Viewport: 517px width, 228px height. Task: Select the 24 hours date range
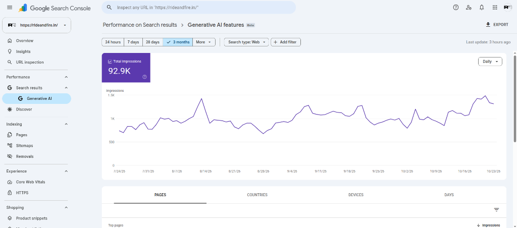113,42
